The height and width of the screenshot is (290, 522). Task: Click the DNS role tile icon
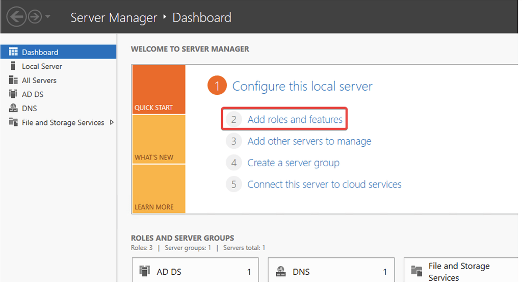tap(281, 271)
